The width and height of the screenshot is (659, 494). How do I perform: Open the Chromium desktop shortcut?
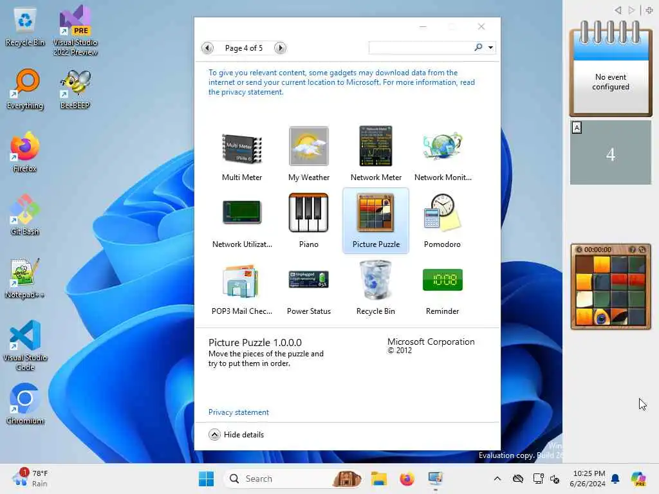[25, 404]
